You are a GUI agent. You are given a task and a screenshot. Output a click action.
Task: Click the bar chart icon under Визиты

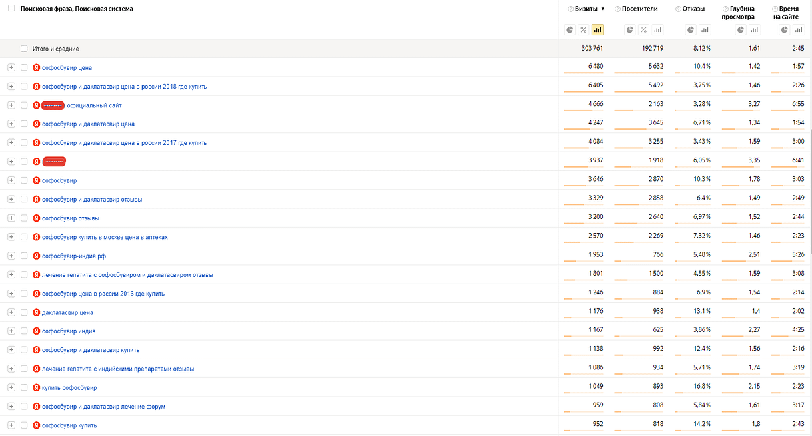598,29
